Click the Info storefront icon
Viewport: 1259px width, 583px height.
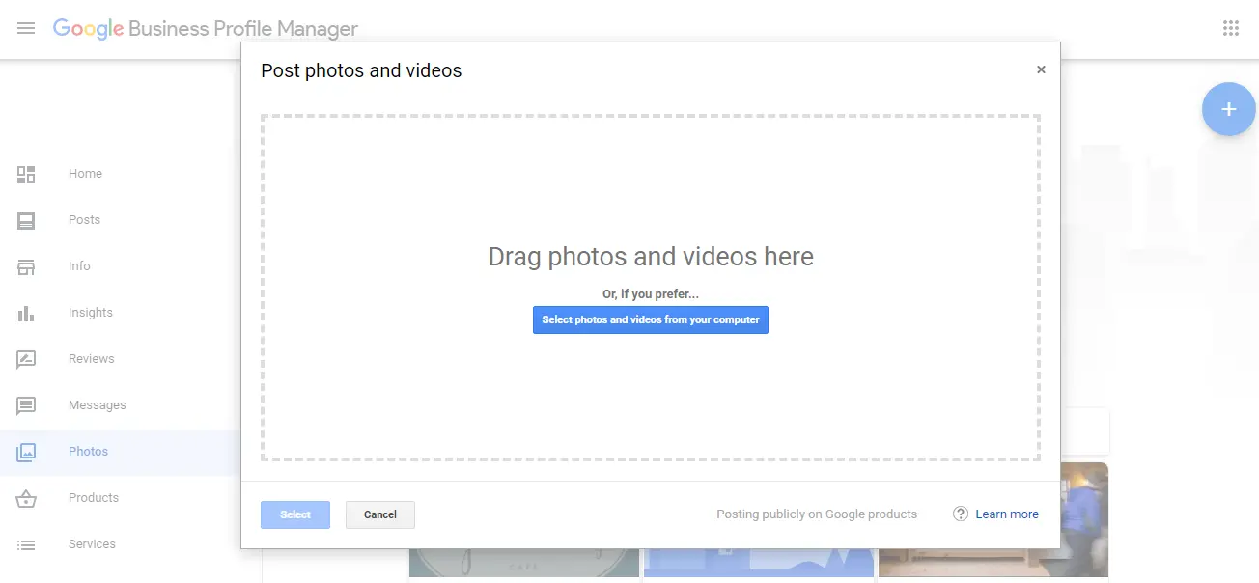(26, 266)
